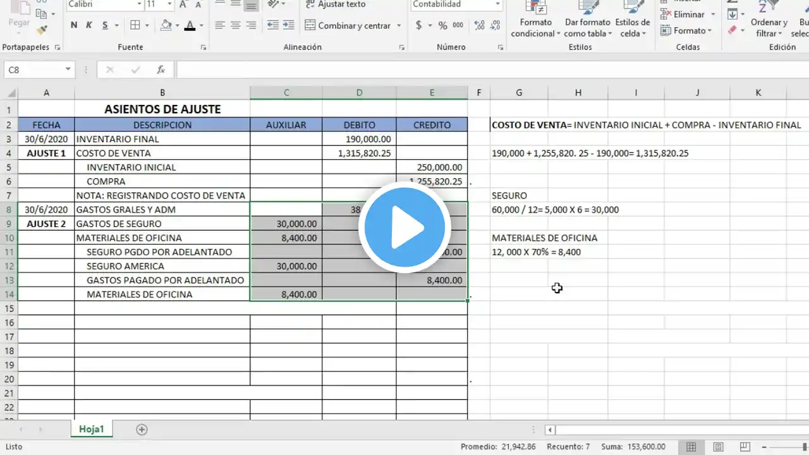Decrease indent icon
The width and height of the screenshot is (809, 455).
[273, 25]
